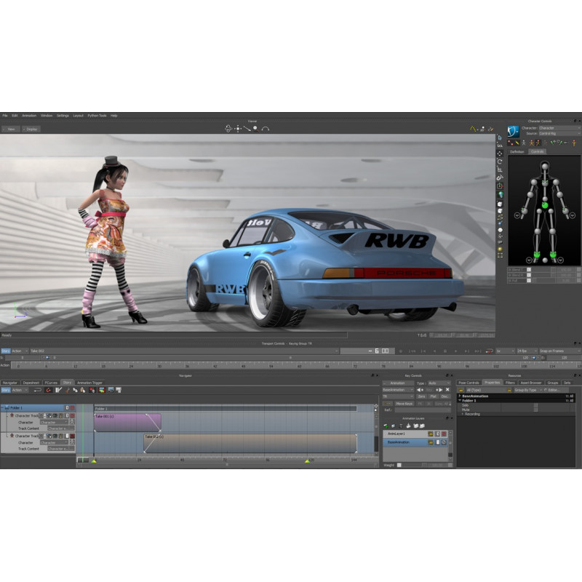This screenshot has height=582, width=582.
Task: Open the Python Tools menu
Action: [x=97, y=116]
